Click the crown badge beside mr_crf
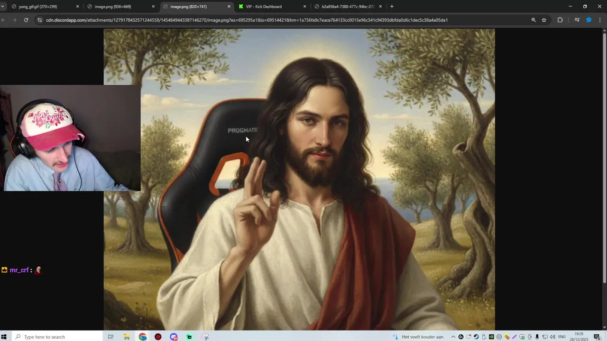 point(4,270)
